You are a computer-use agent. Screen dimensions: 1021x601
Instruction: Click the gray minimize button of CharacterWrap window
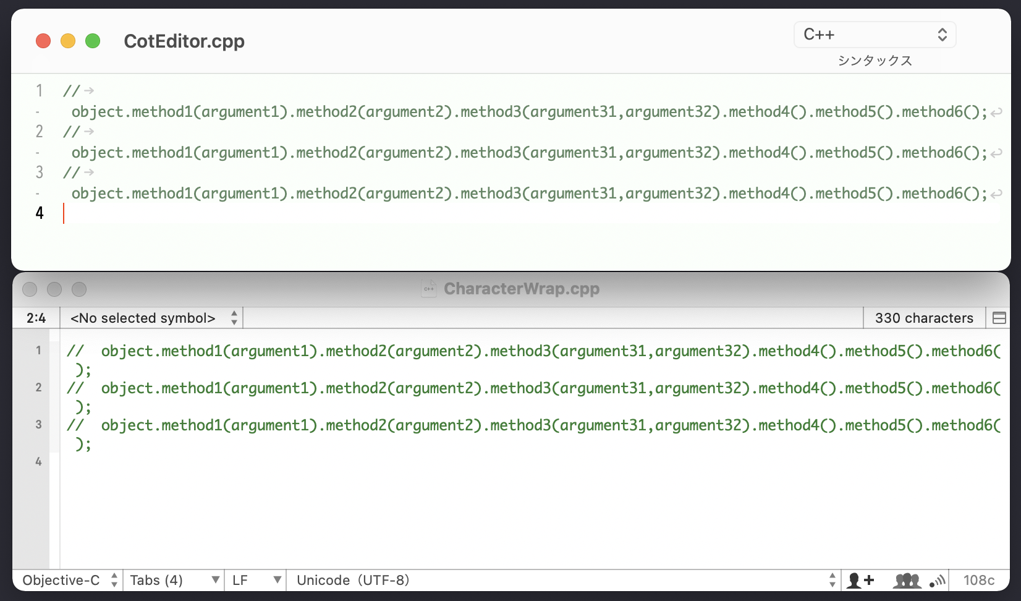point(54,289)
